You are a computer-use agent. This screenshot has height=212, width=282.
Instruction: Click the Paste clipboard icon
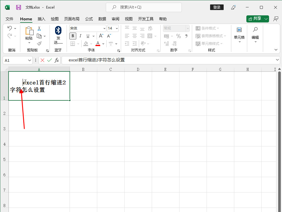click(29, 31)
